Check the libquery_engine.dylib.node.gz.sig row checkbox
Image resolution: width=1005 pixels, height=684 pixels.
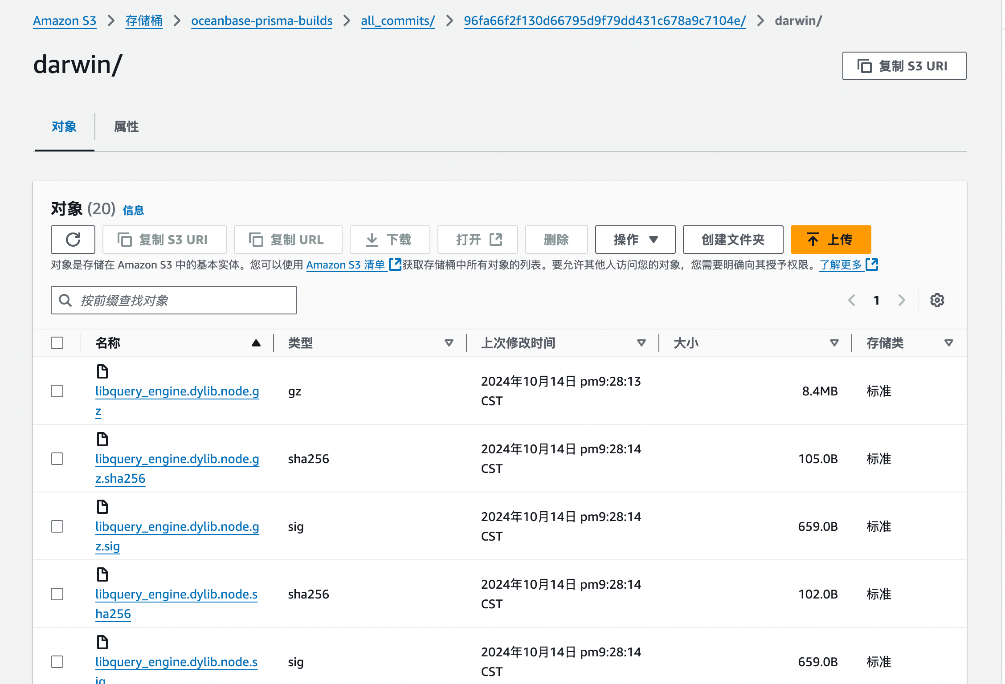pos(57,526)
